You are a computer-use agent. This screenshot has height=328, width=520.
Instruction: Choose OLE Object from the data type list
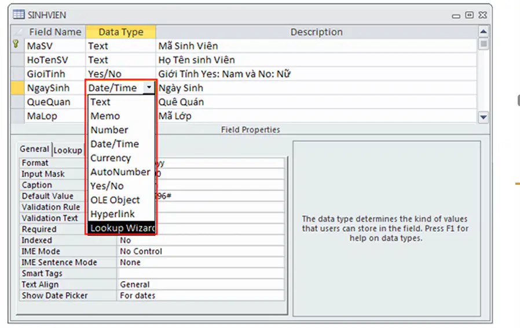[x=121, y=200]
